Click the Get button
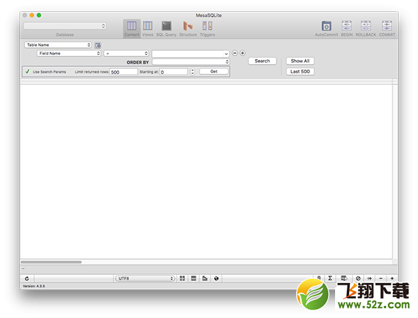Image resolution: width=418 pixels, height=318 pixels. point(214,72)
